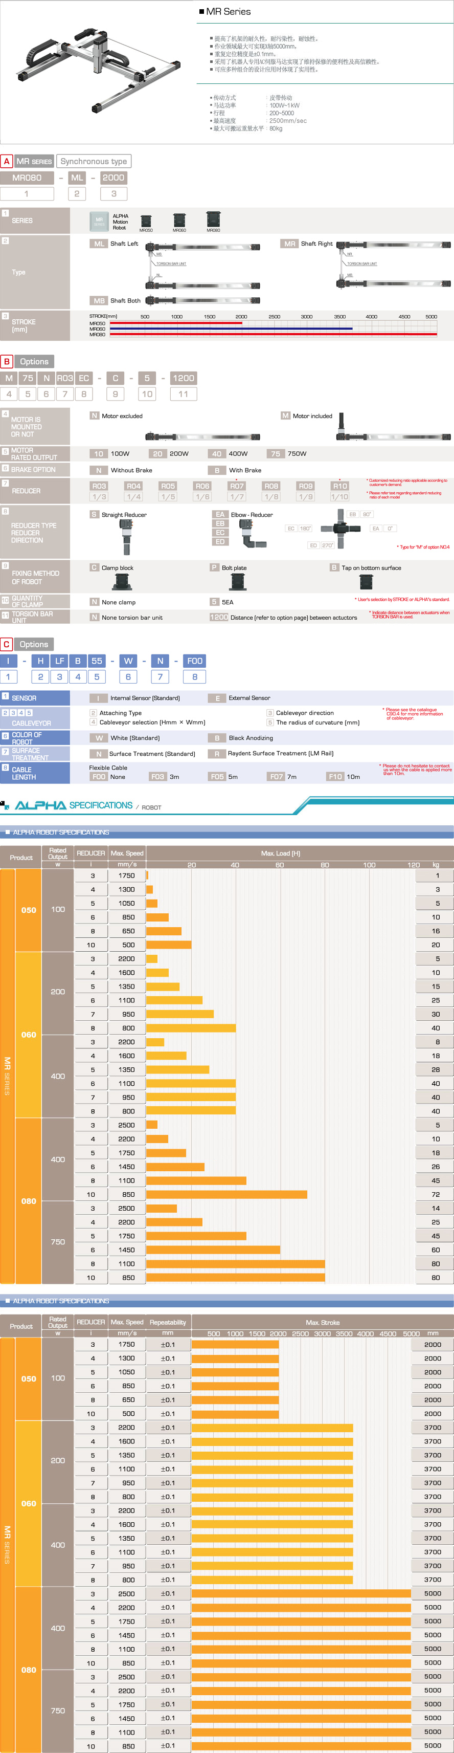The height and width of the screenshot is (1753, 454).
Task: Select the R07 reducer code
Action: 237,486
